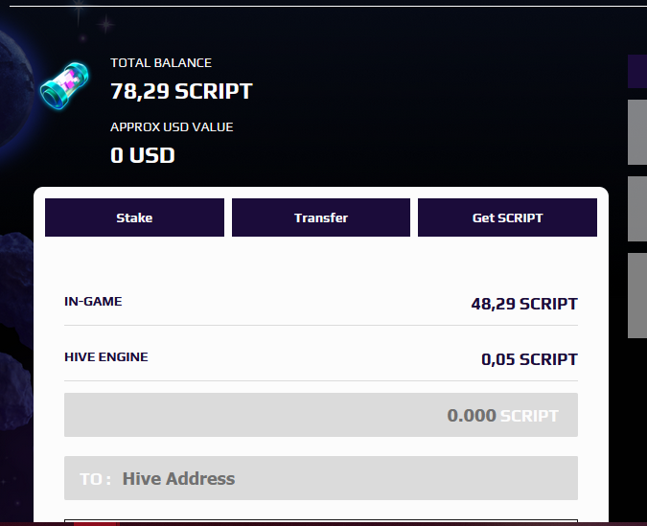647x526 pixels.
Task: Click the TO: label in address field
Action: click(95, 479)
